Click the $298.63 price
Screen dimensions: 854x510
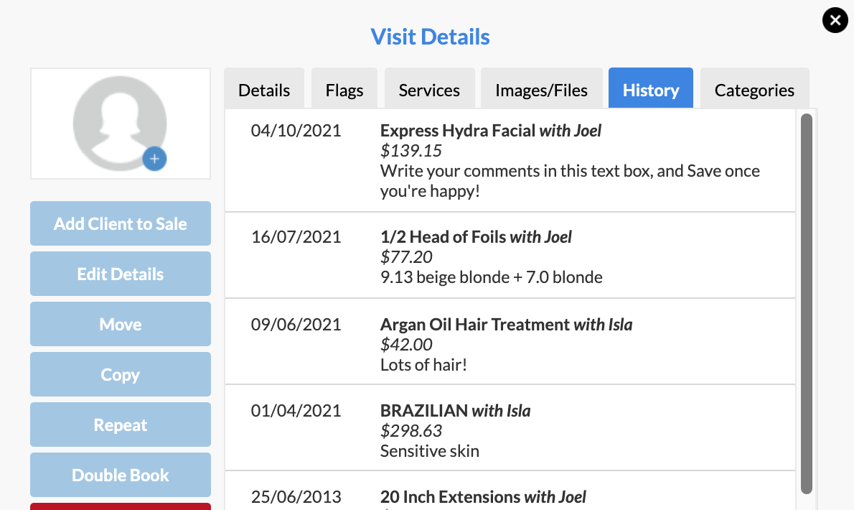[x=410, y=431]
